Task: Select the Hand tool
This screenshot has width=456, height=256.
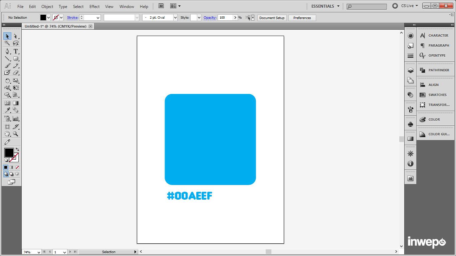Action: pyautogui.click(x=7, y=134)
